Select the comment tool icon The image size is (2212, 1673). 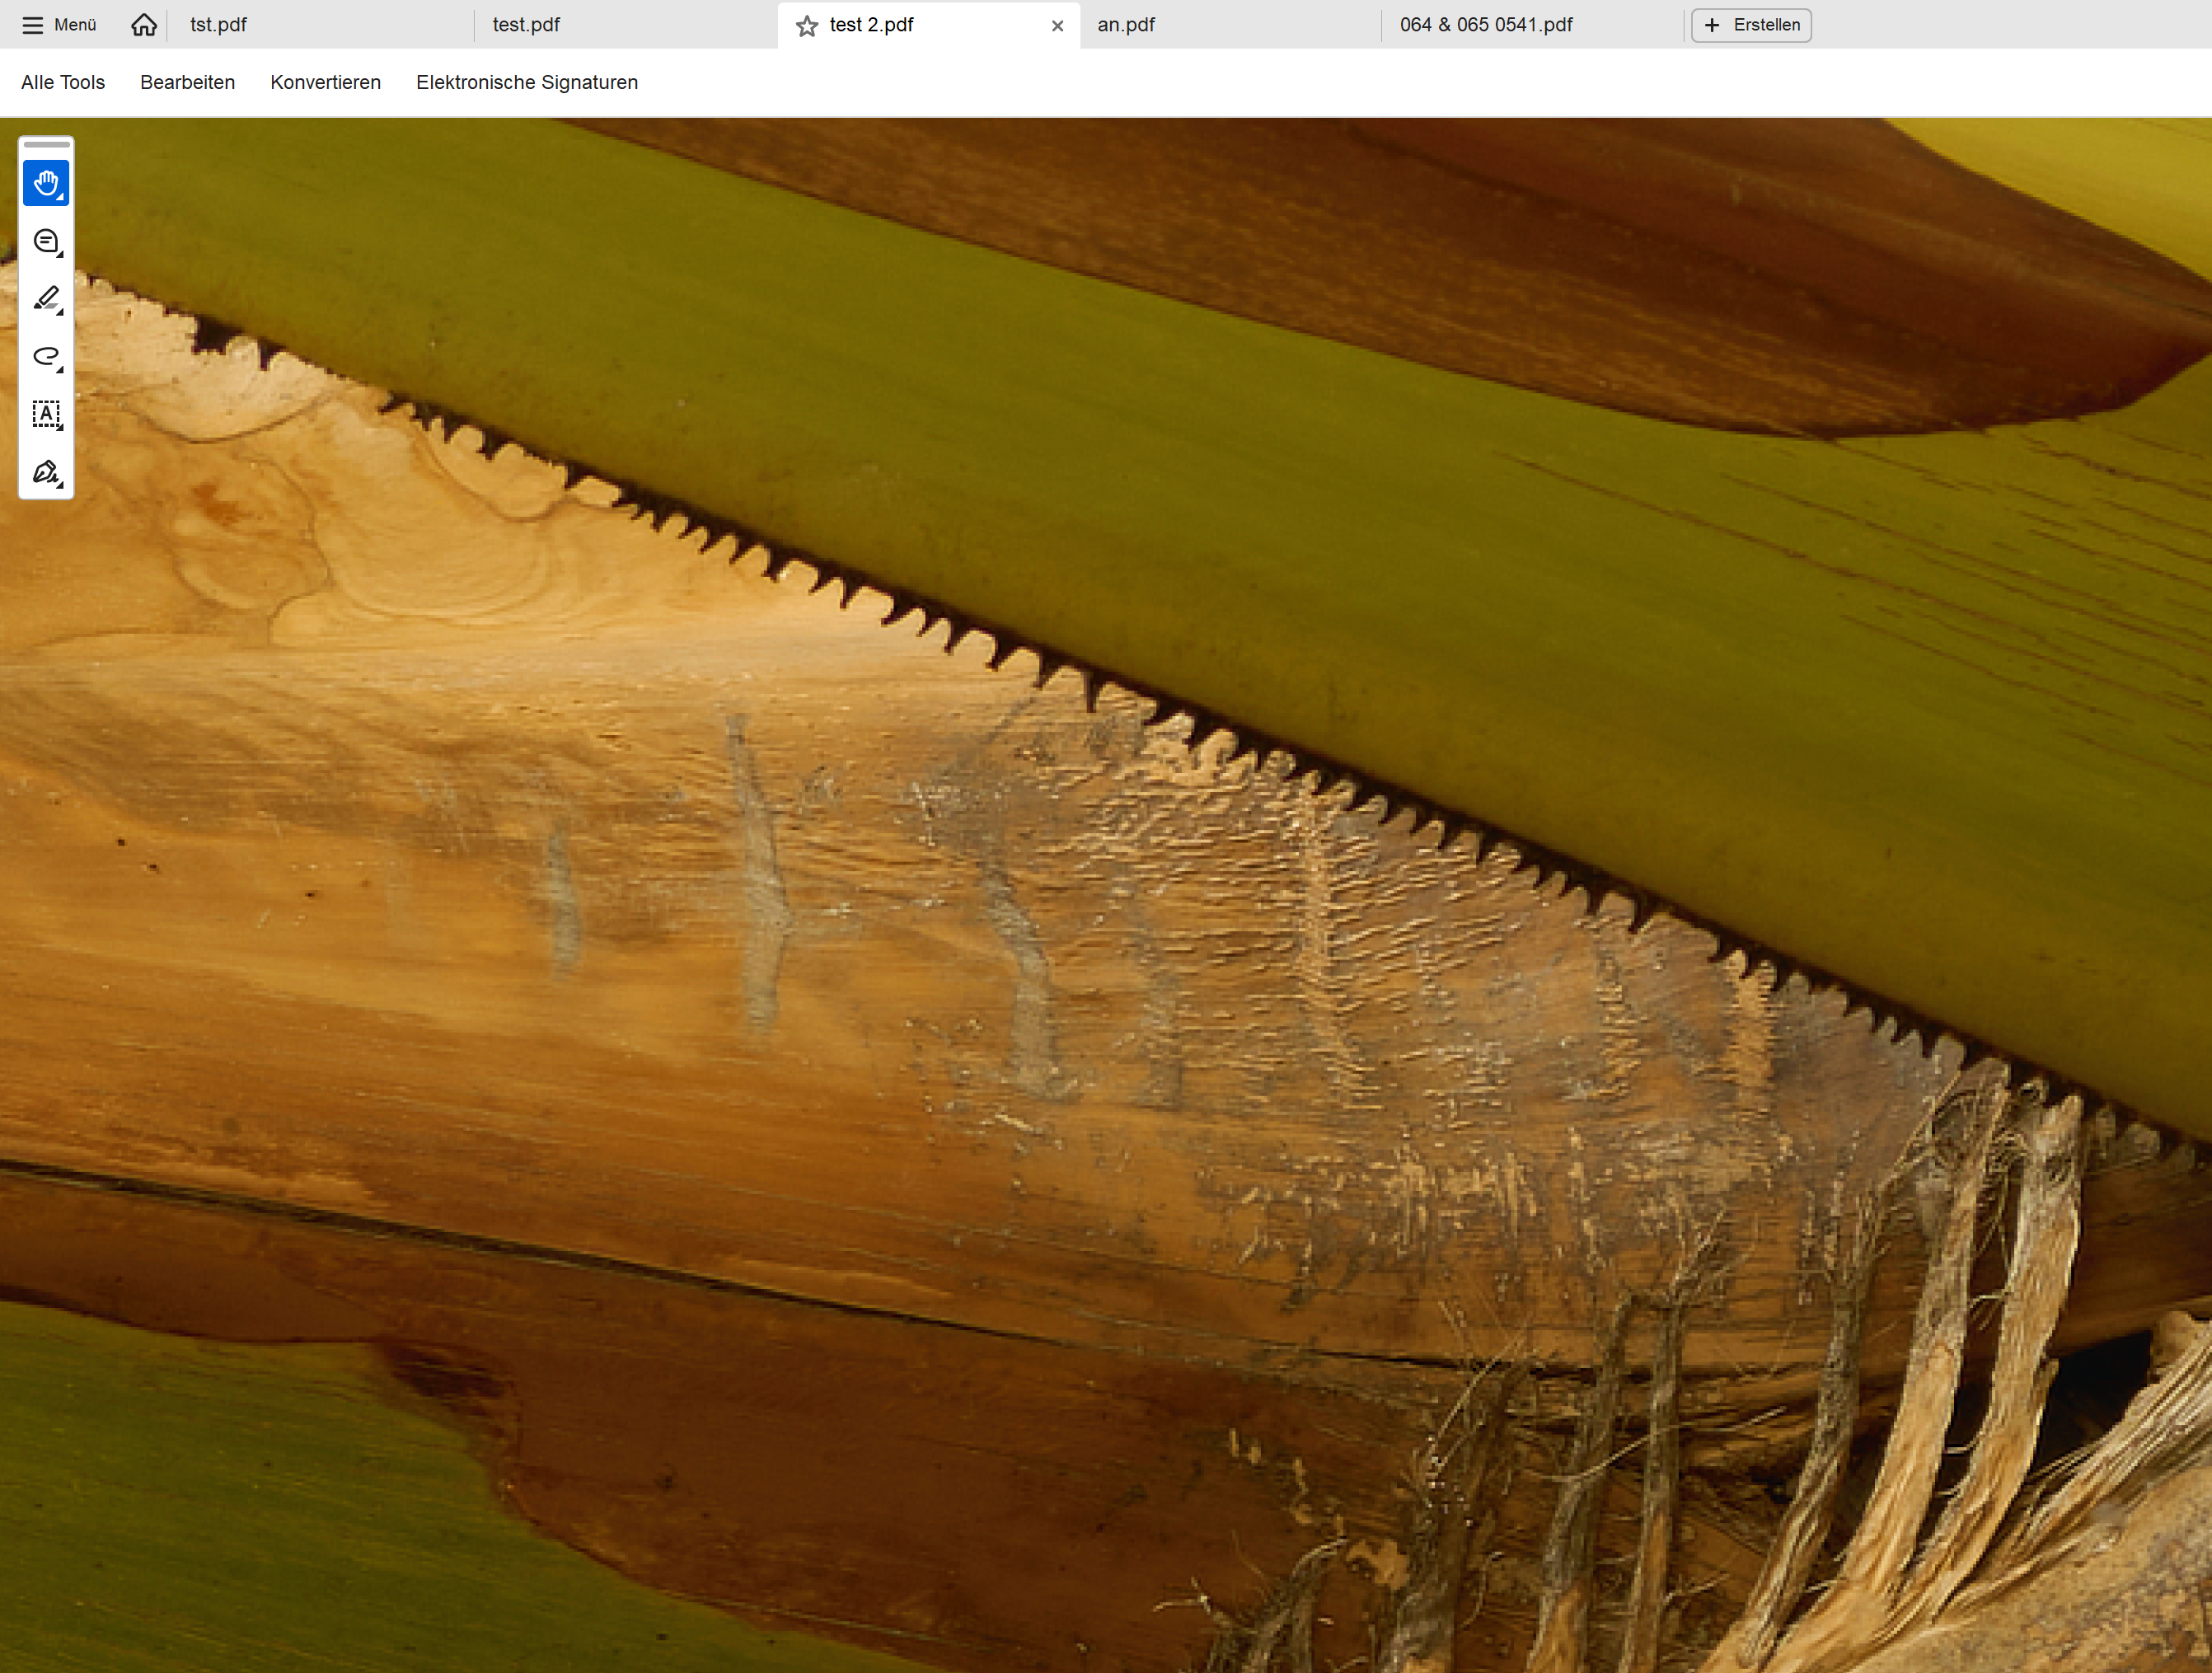click(x=46, y=241)
